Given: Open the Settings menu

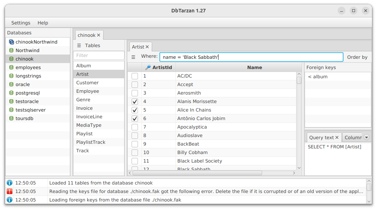Looking at the screenshot, I should (21, 23).
